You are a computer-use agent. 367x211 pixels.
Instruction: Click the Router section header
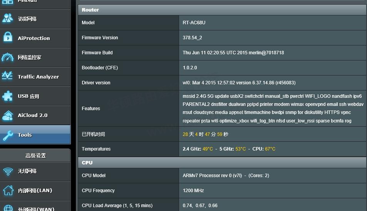(222, 10)
